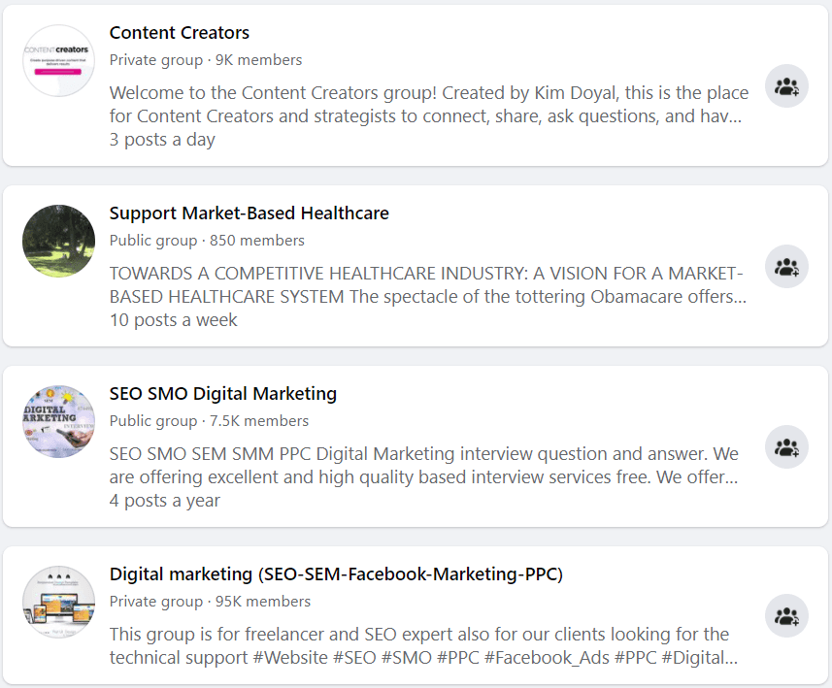Open the SEO SMO Digital Marketing group page
This screenshot has width=832, height=688.
click(222, 393)
